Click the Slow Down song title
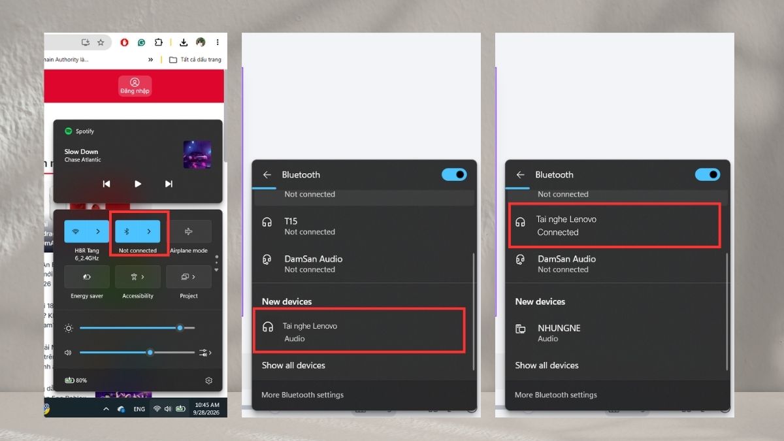The height and width of the screenshot is (441, 784). [x=81, y=152]
